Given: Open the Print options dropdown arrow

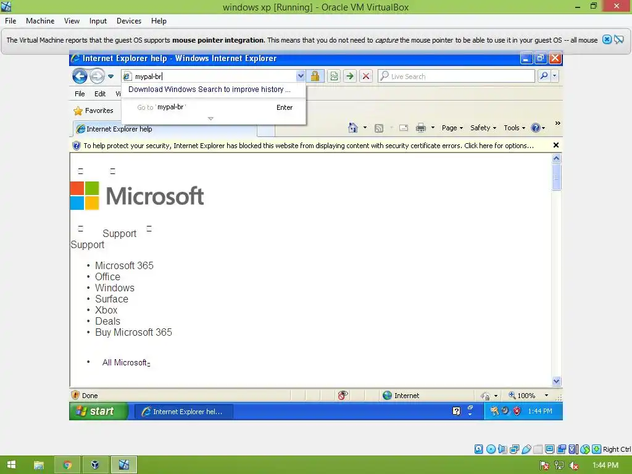Looking at the screenshot, I should point(433,128).
